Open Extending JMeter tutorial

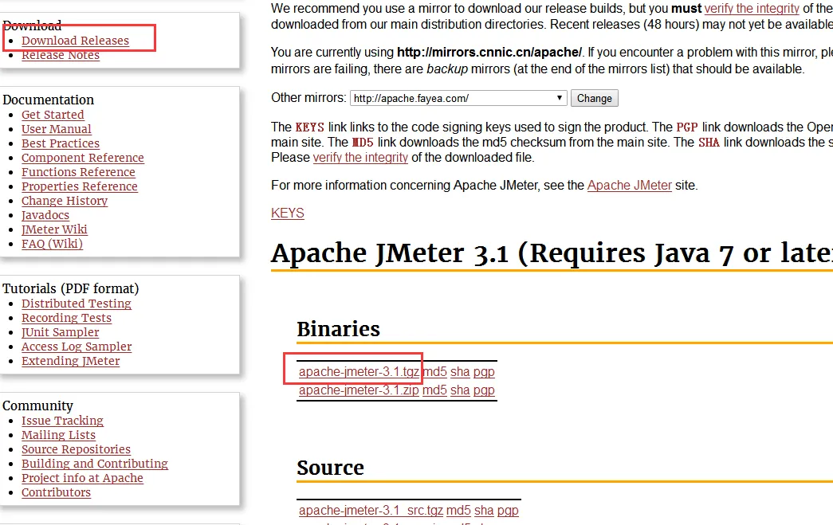71,361
